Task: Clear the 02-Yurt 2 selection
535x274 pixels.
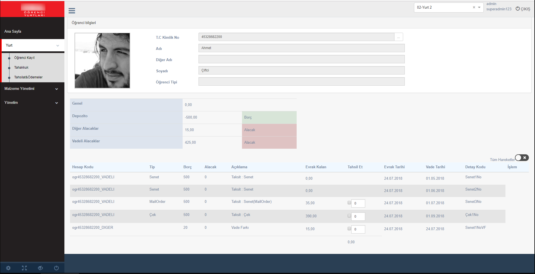Action: click(474, 7)
